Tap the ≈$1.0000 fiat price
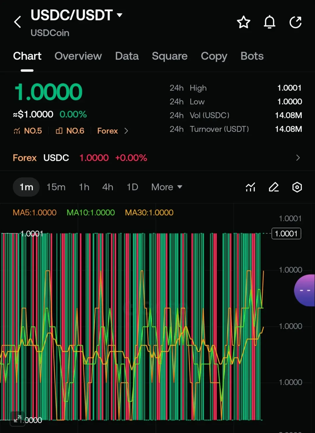This screenshot has width=315, height=433. (x=33, y=114)
